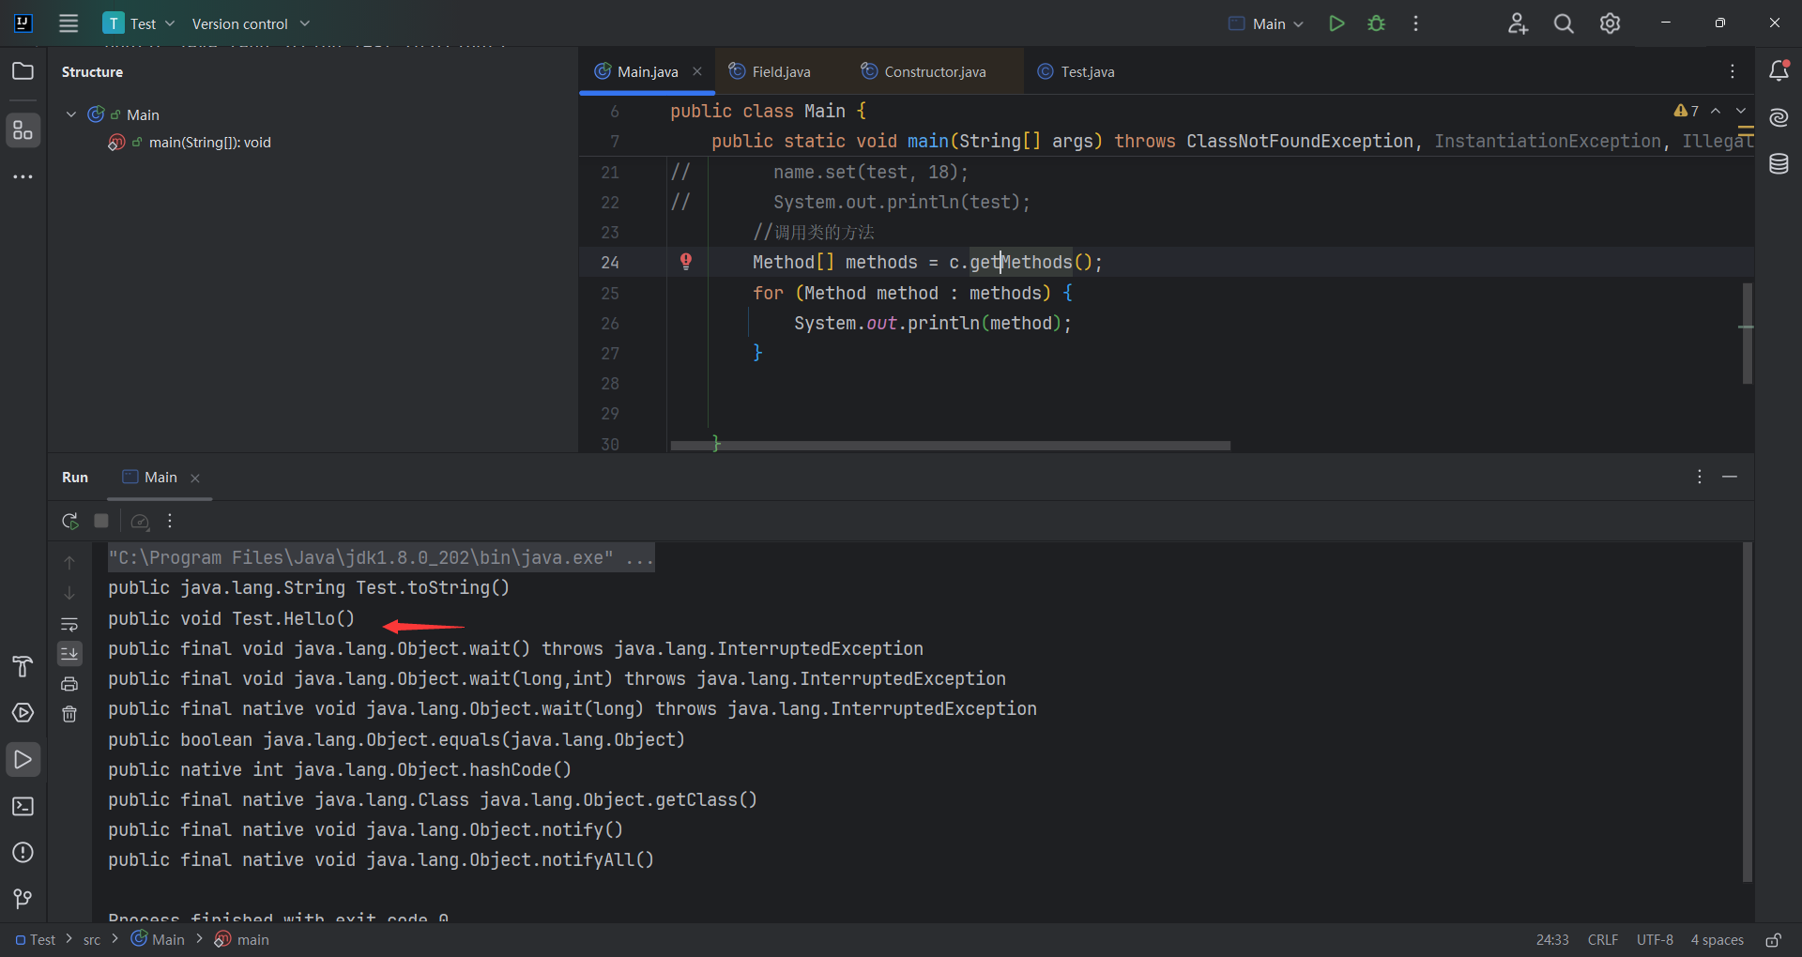
Task: Change 4 spaces indent setting
Action: (1718, 940)
